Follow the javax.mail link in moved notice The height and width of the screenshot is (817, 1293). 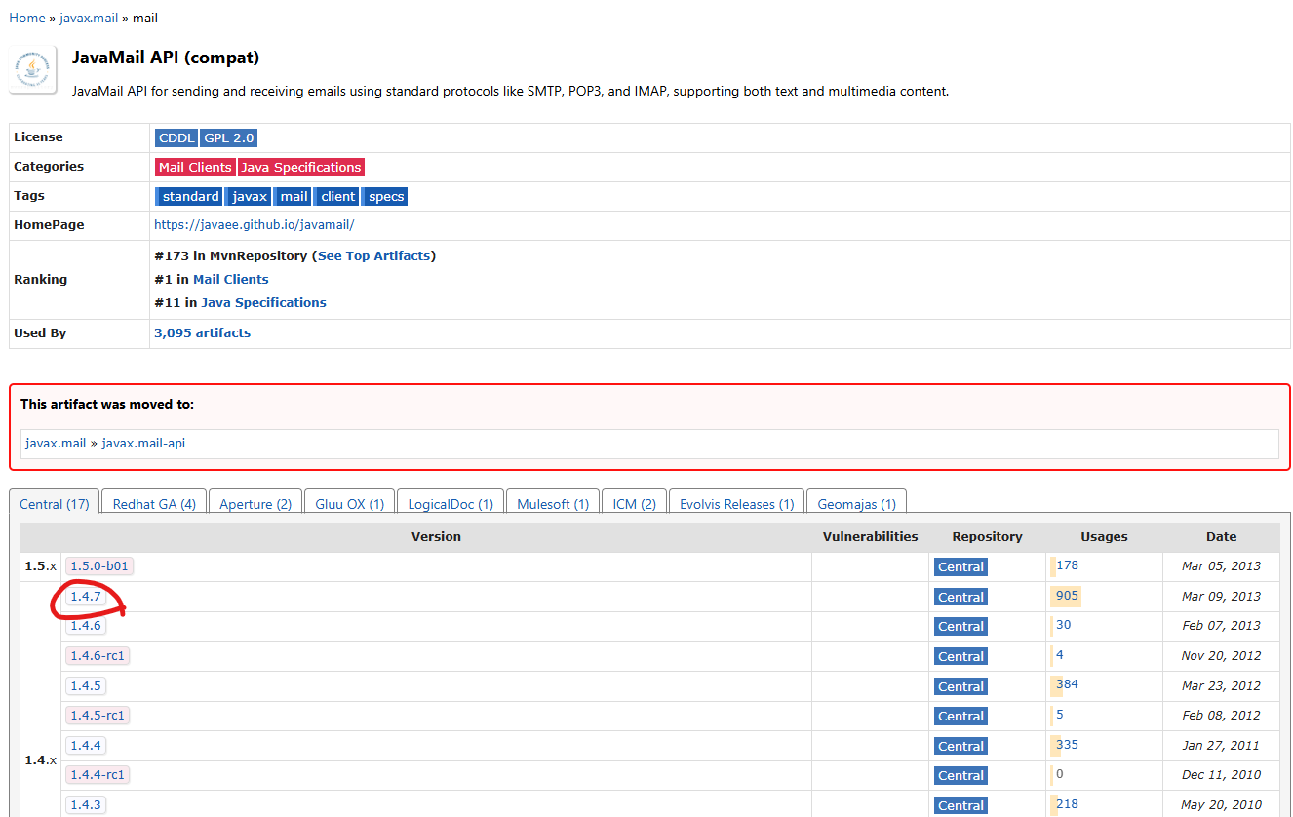(x=56, y=443)
